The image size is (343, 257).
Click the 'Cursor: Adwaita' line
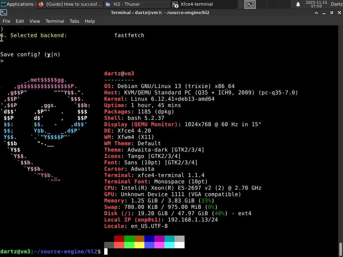[129, 169]
